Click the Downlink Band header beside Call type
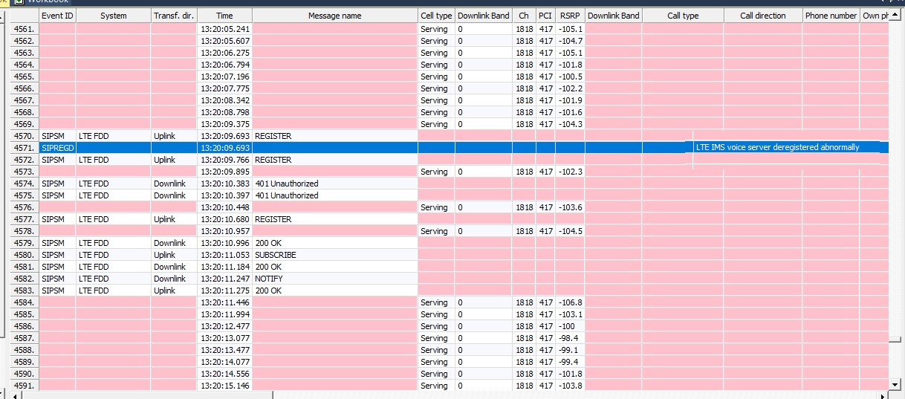Viewport: 905px width, 399px height. pos(613,16)
